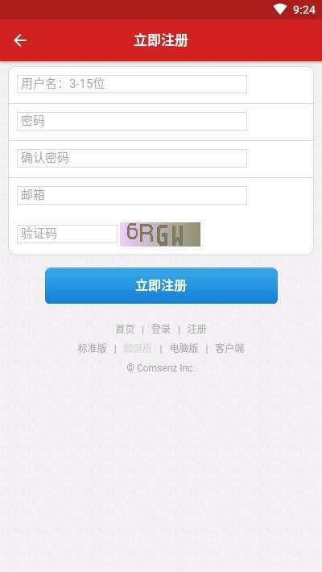Open the 首页 footer link
Viewport: 322px width, 572px height.
point(125,329)
